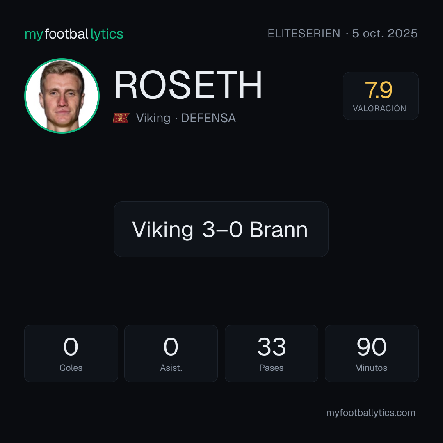This screenshot has height=443, width=443.
Task: Click the 7.9 Valoración rating card
Action: (x=380, y=96)
